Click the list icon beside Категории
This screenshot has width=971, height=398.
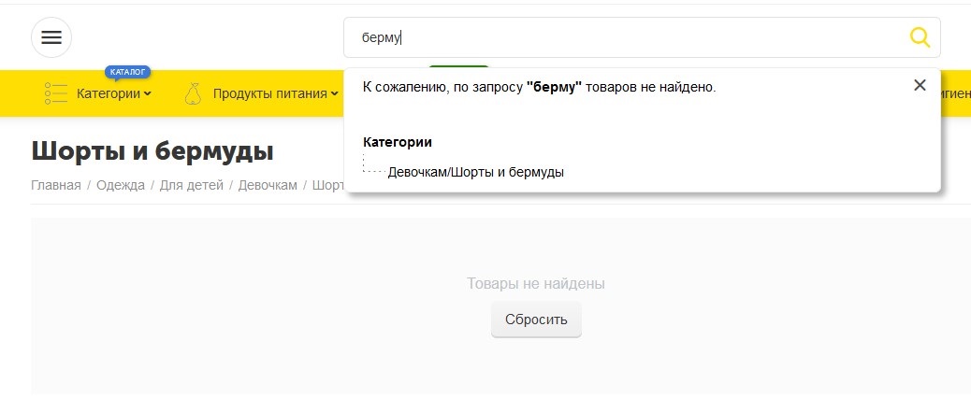(56, 93)
